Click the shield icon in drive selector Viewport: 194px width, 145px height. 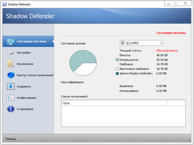(x=122, y=43)
